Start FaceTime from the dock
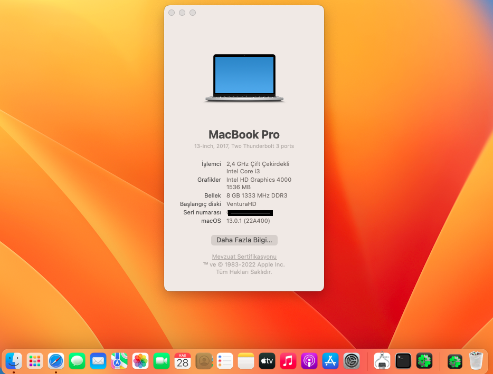 162,361
